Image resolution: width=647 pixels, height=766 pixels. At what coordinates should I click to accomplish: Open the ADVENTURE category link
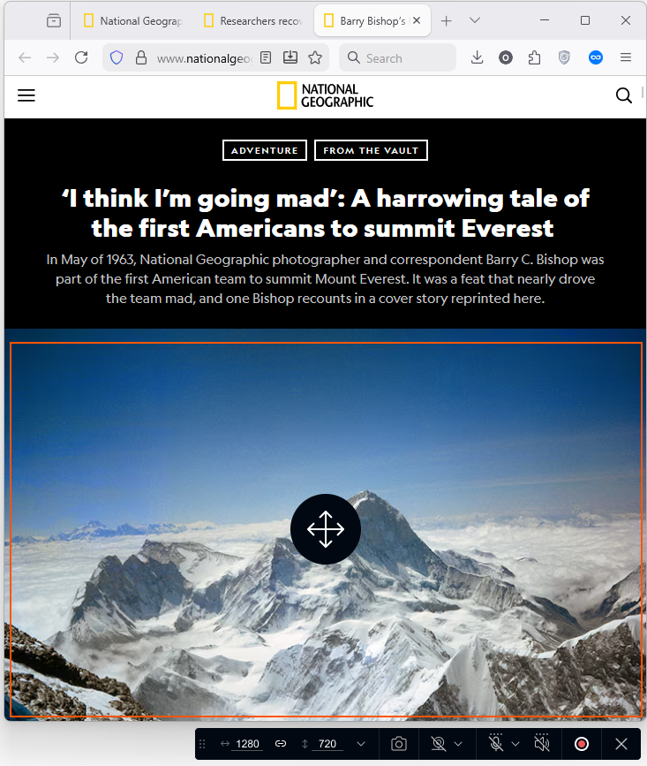[x=265, y=150]
